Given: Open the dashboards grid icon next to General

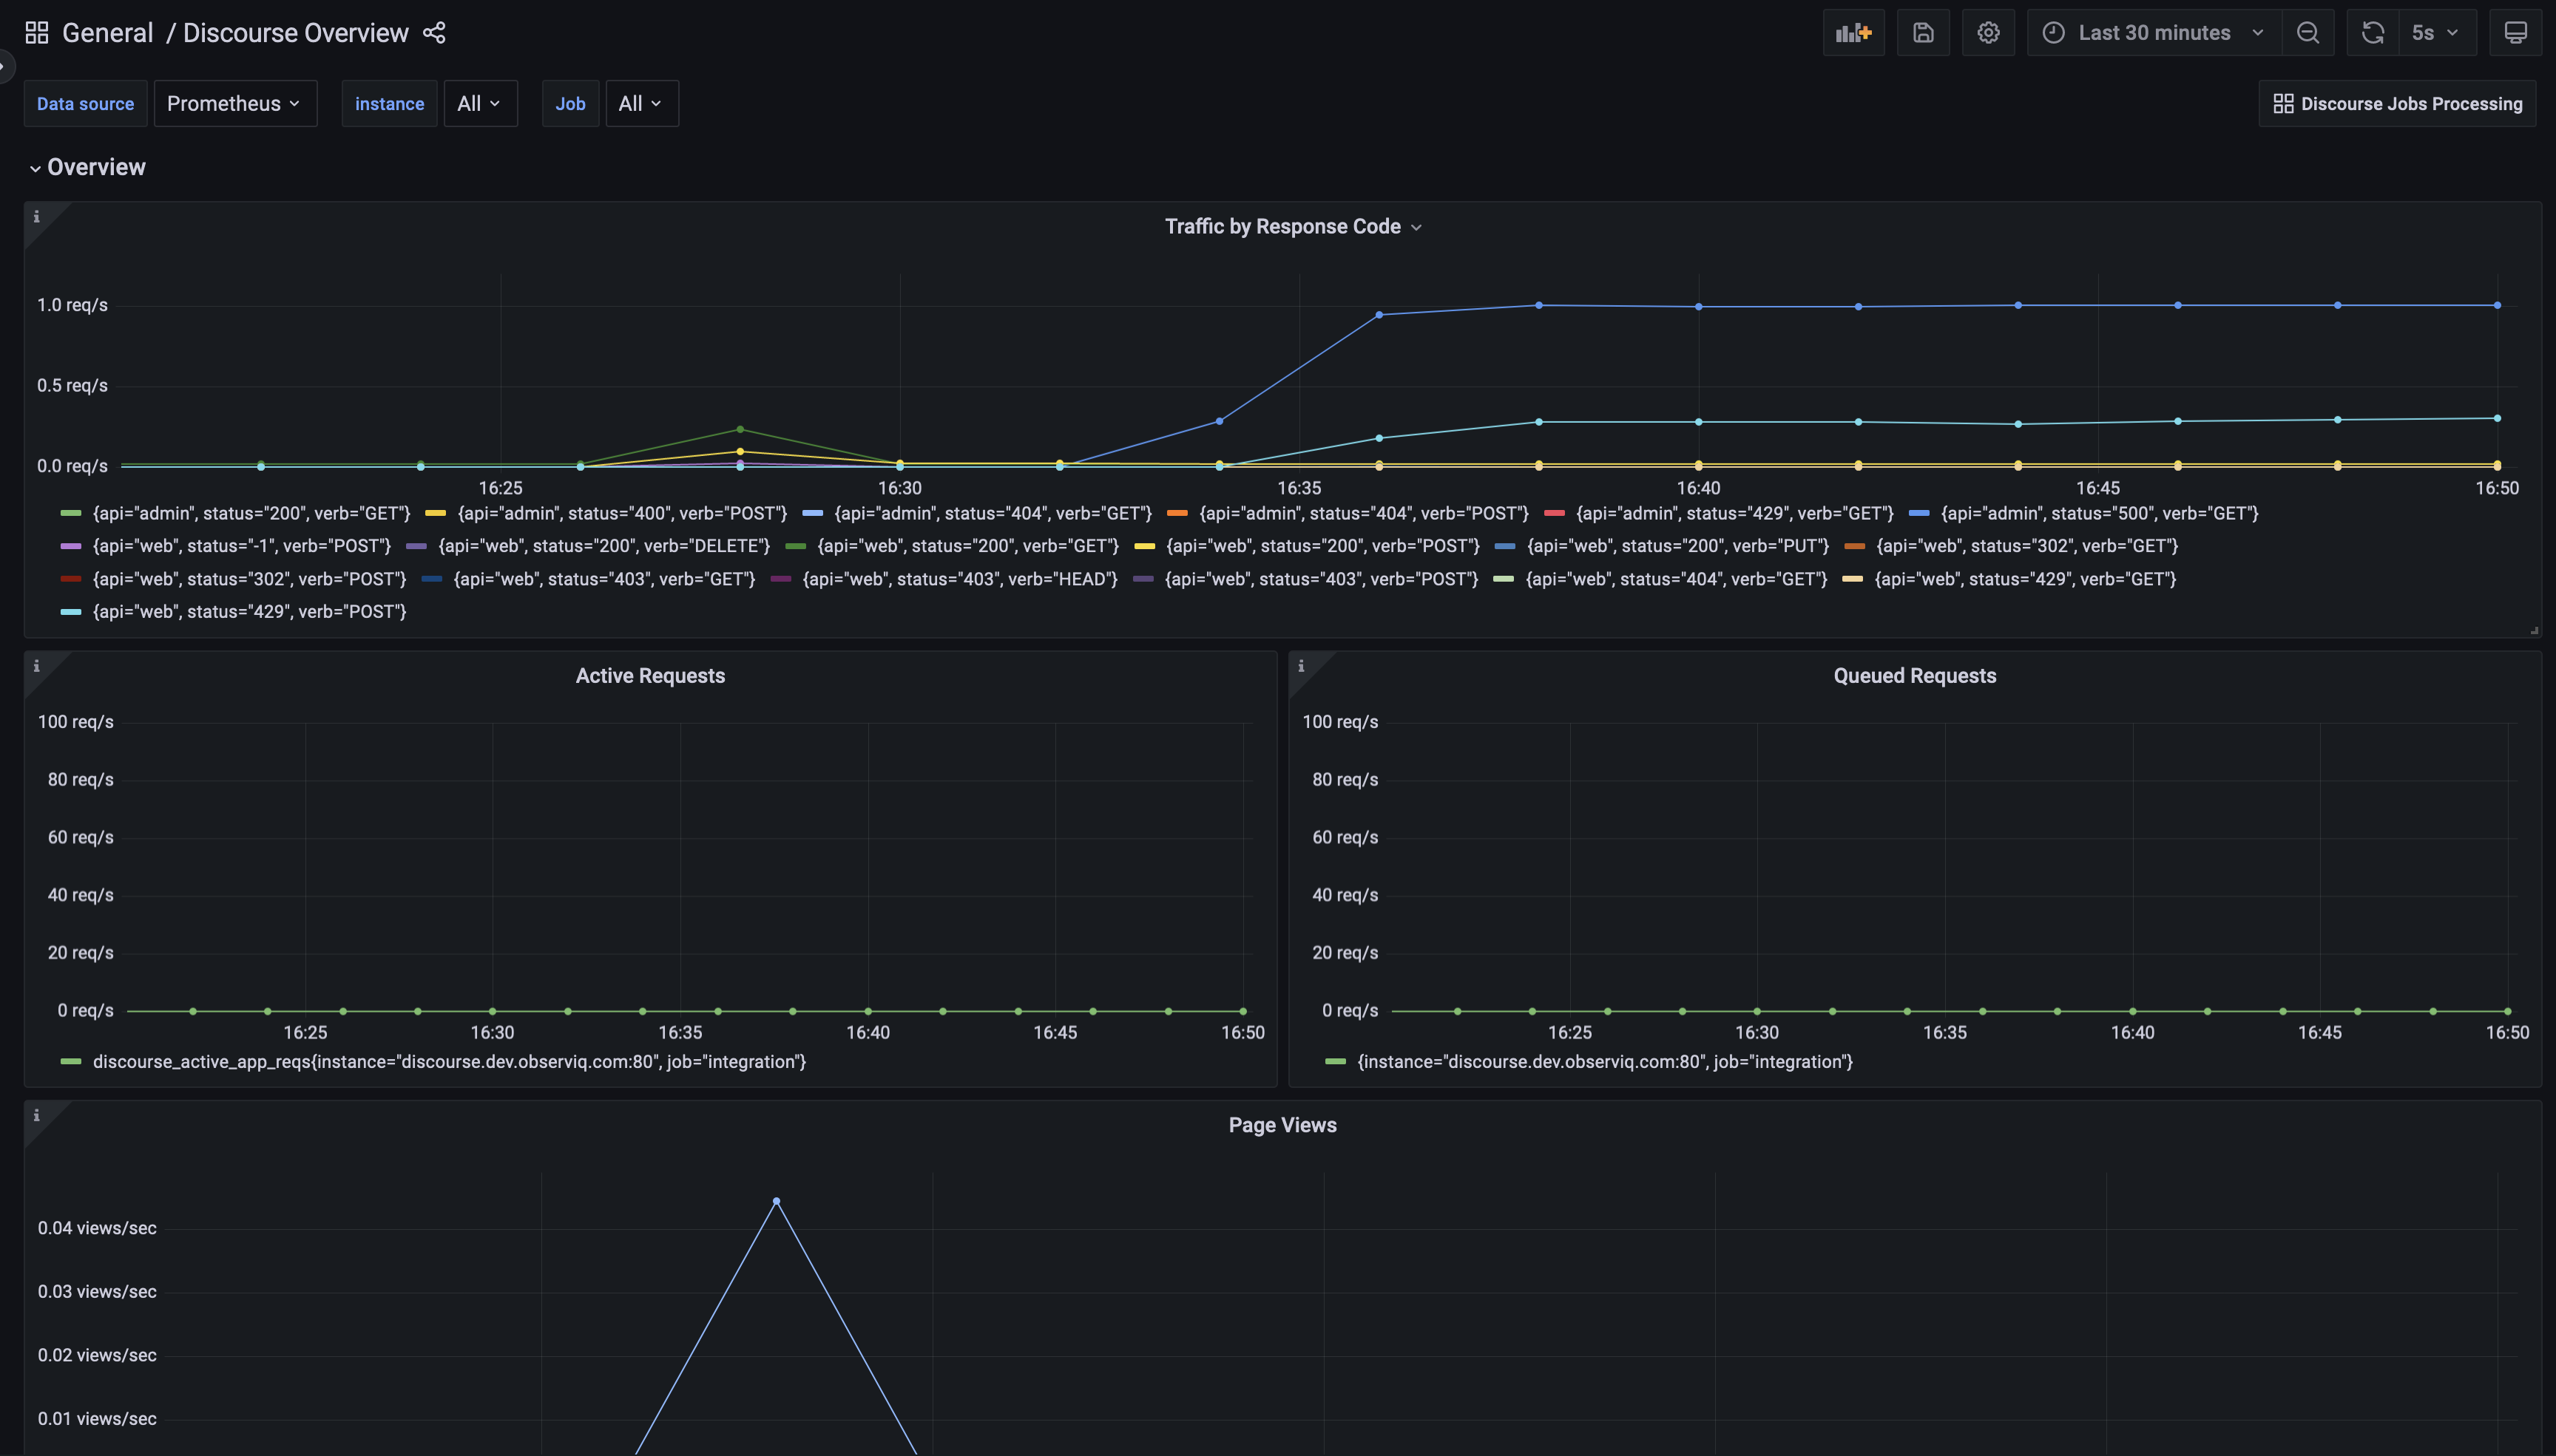Looking at the screenshot, I should point(36,31).
